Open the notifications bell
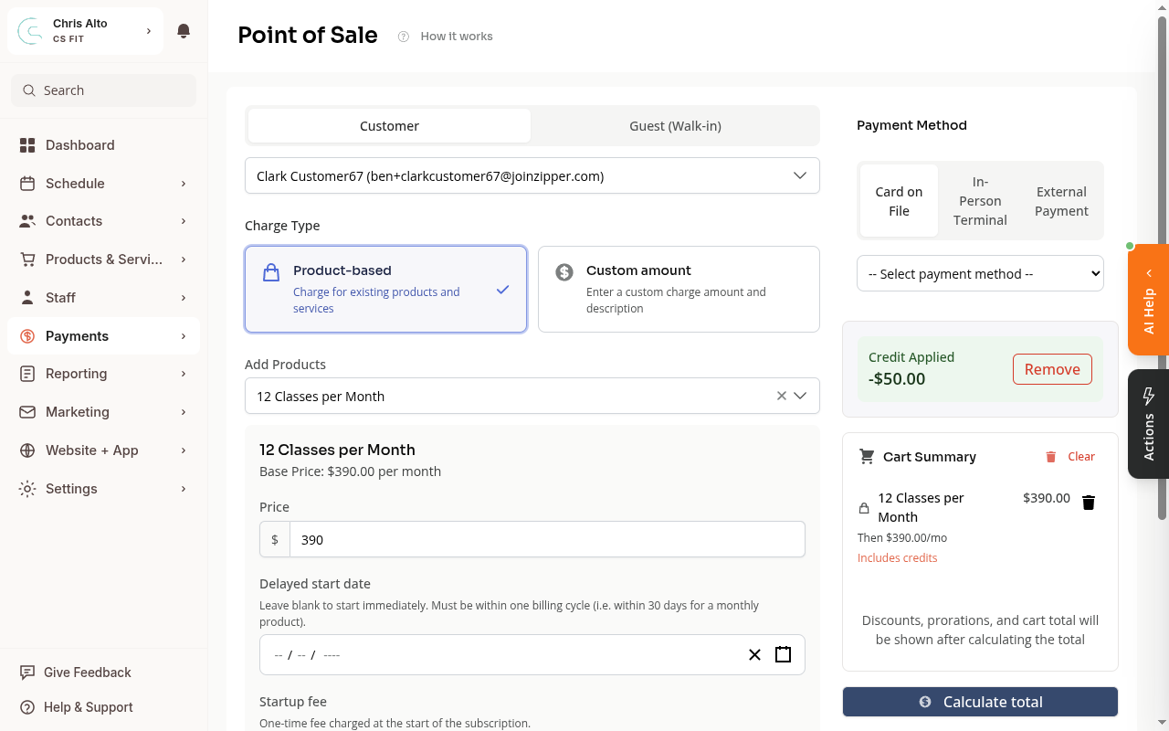 184,31
